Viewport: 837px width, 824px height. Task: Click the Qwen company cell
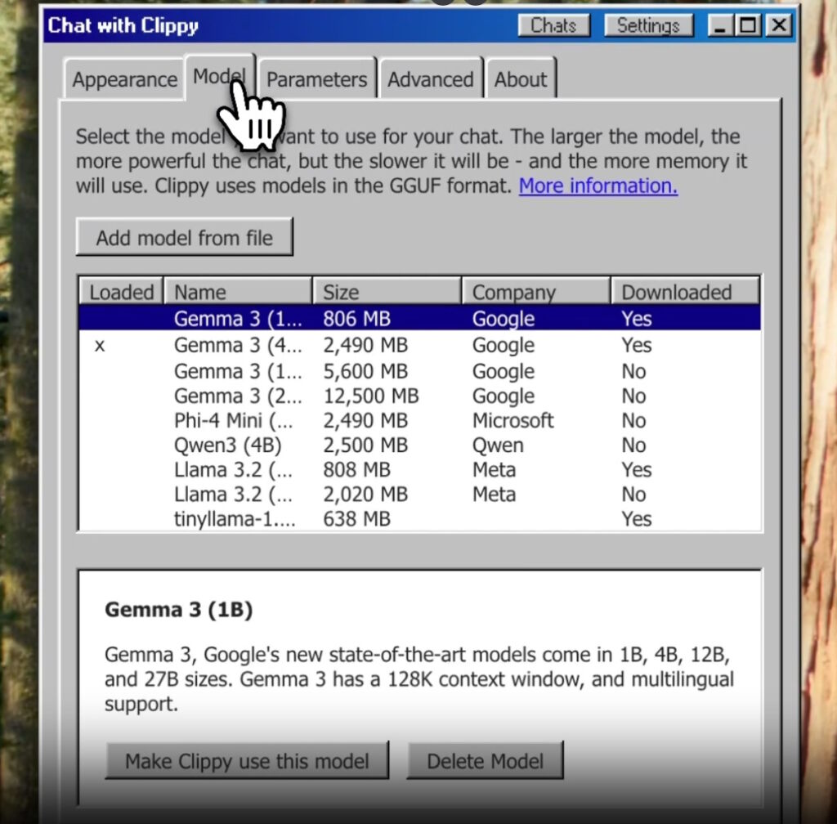click(x=498, y=445)
